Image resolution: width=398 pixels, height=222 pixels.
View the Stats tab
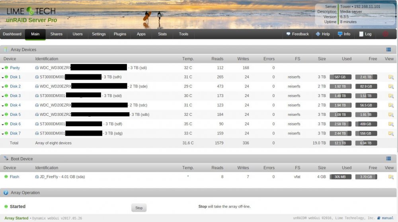tap(162, 34)
